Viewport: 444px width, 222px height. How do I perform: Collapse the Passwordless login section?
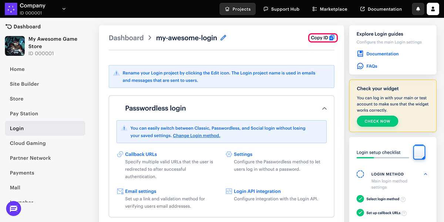[x=324, y=109]
